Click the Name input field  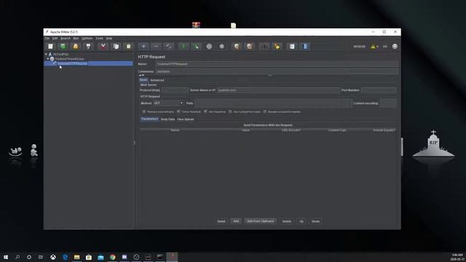pos(277,64)
